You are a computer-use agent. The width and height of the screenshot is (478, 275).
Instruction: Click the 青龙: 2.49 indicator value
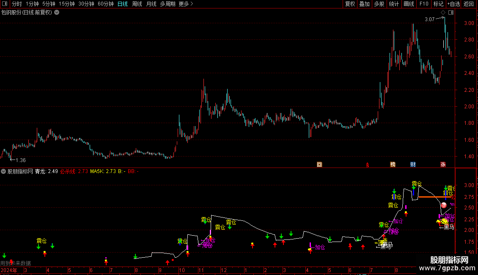point(47,171)
